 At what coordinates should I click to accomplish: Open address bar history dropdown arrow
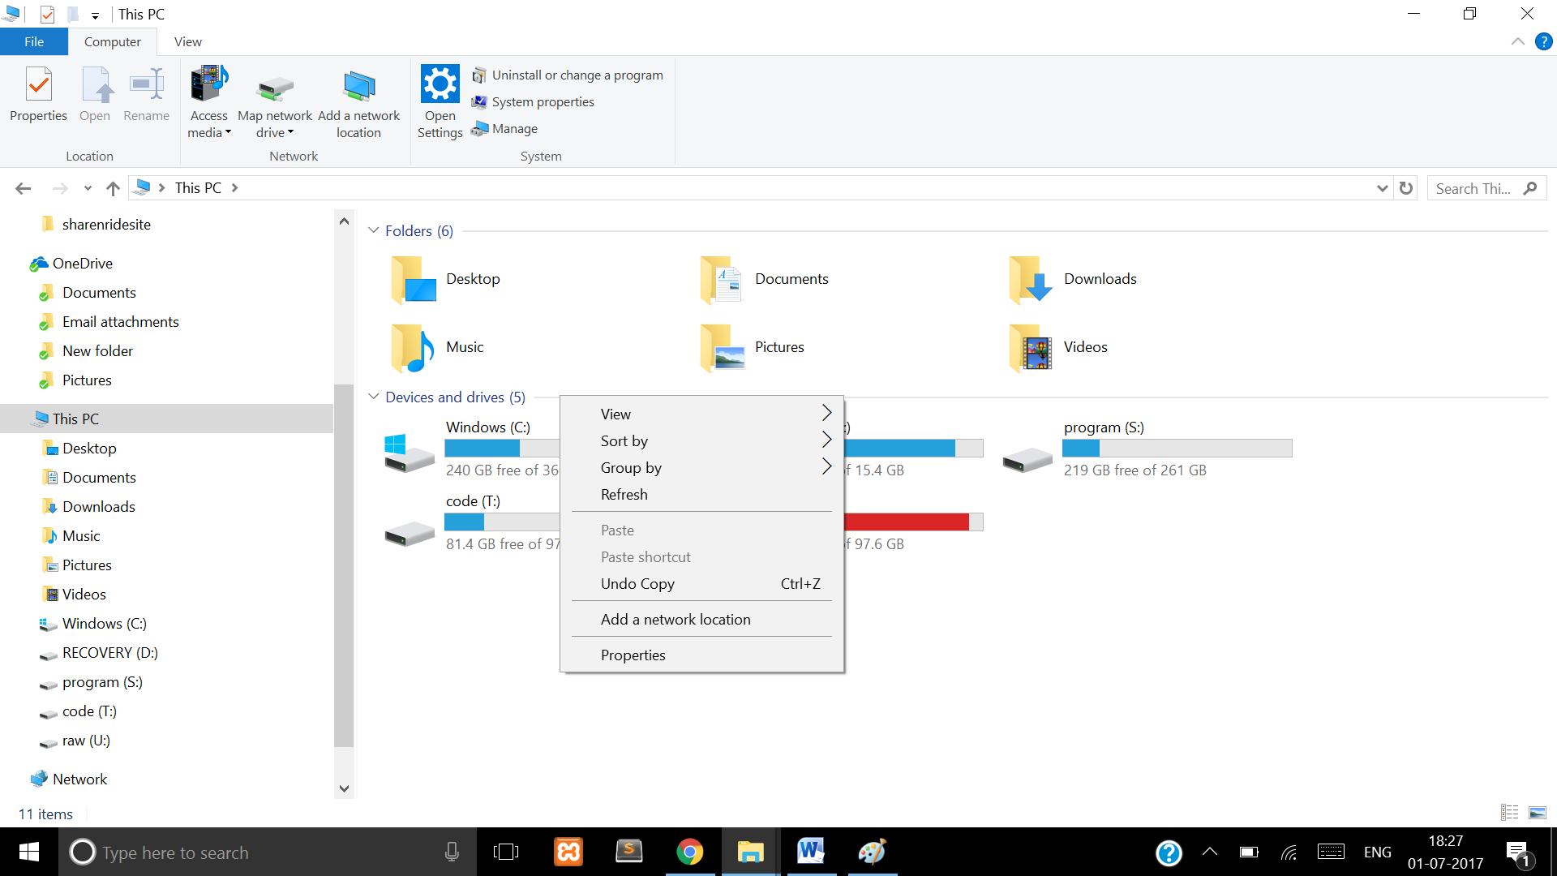click(x=1383, y=188)
